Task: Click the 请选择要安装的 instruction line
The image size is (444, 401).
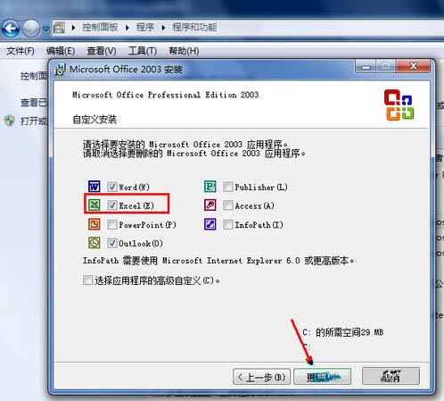Action: tap(185, 145)
